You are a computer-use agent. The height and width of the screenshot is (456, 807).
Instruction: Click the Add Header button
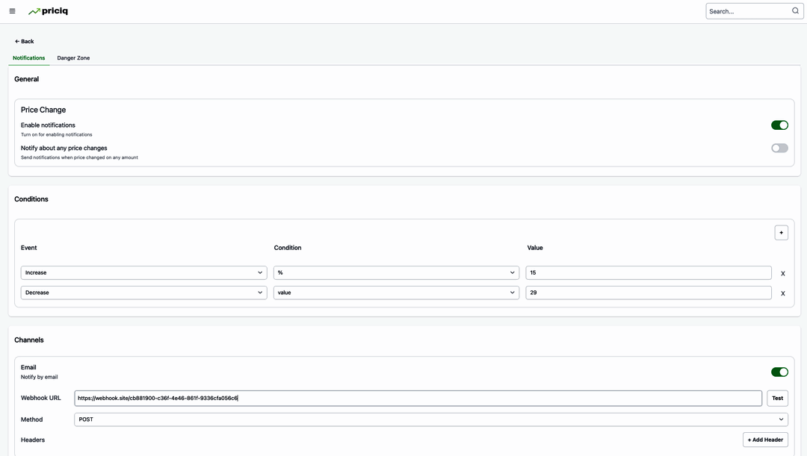click(765, 440)
